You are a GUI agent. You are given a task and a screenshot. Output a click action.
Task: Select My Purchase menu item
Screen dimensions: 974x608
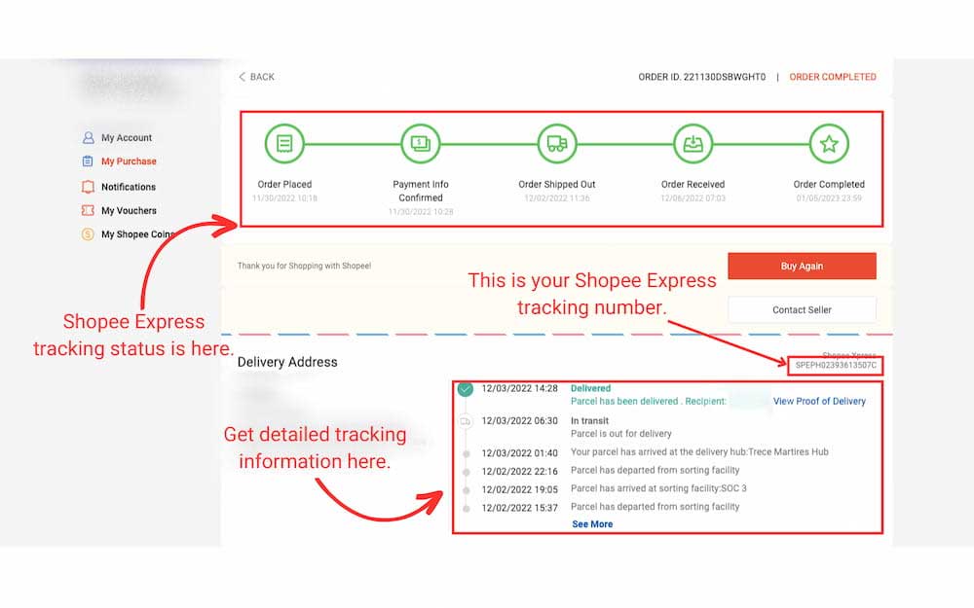click(129, 161)
